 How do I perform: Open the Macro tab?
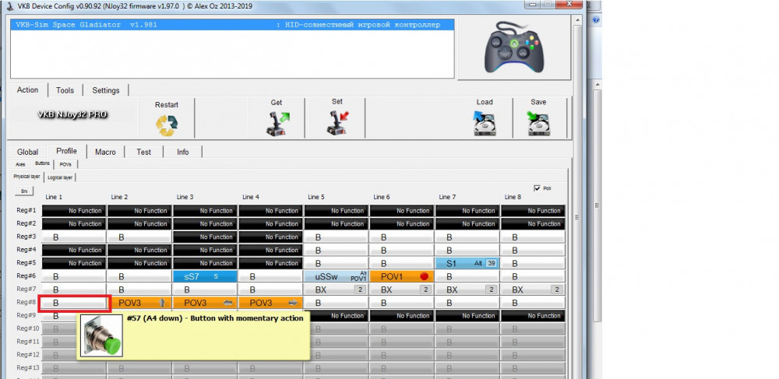[x=105, y=153]
